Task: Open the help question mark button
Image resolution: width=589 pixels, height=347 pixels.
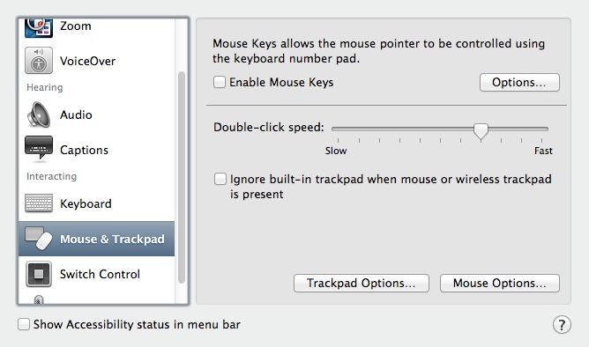Action: [562, 324]
